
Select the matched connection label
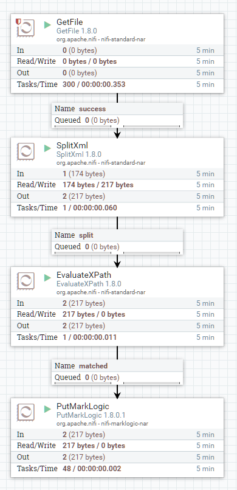click(x=117, y=372)
